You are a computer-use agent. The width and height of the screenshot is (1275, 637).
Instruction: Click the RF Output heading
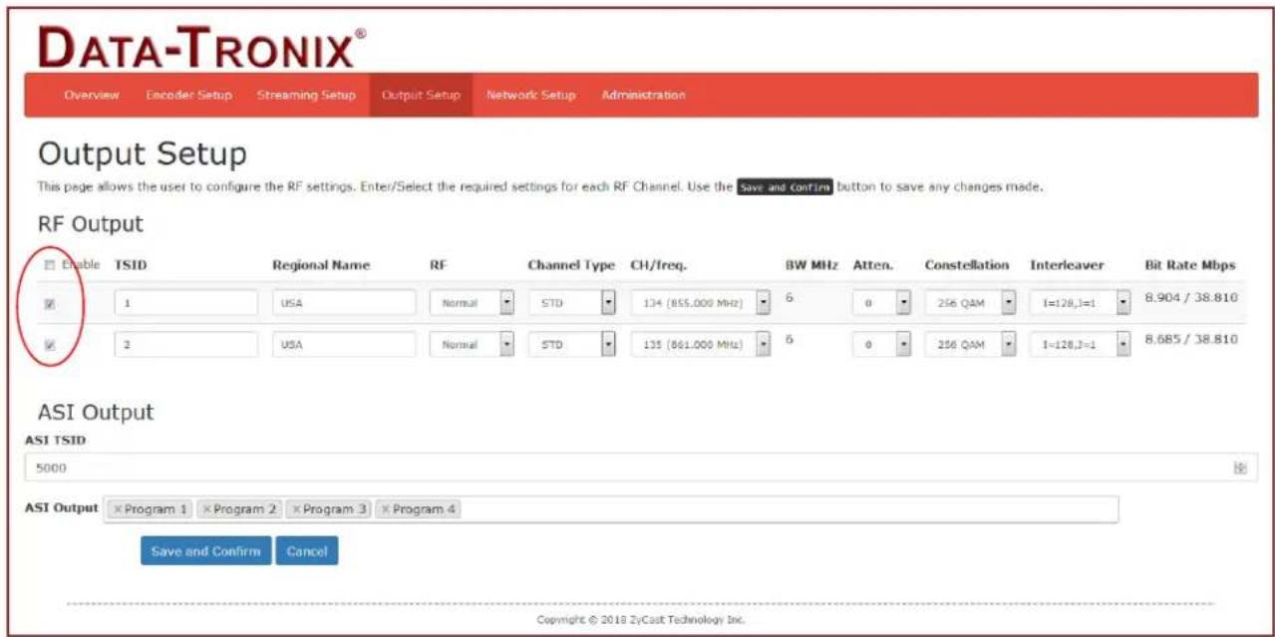(91, 224)
